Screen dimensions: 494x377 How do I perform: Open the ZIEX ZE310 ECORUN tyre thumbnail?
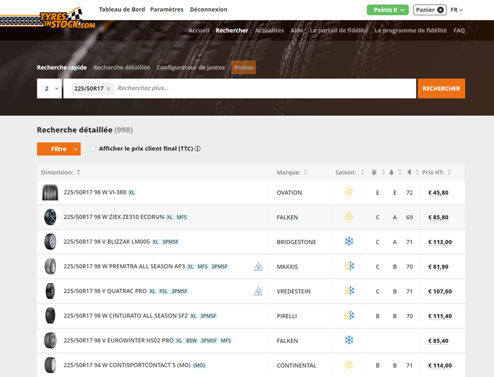(x=50, y=217)
